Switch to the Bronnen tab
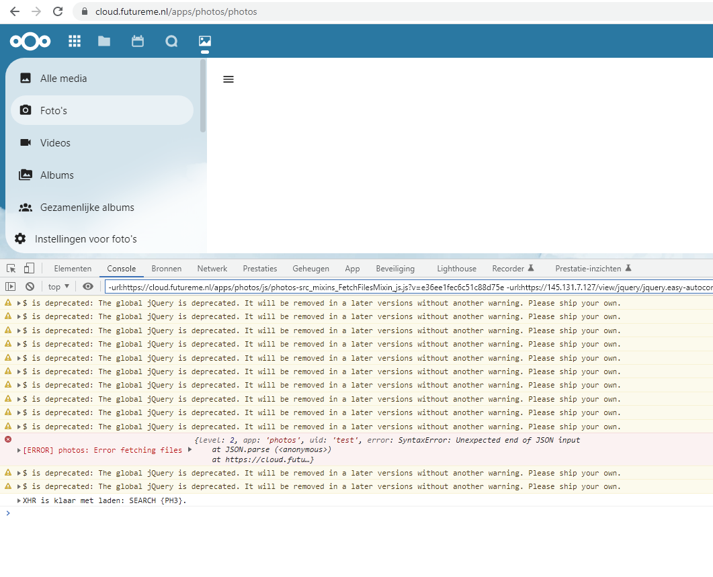The image size is (713, 577). coord(167,268)
